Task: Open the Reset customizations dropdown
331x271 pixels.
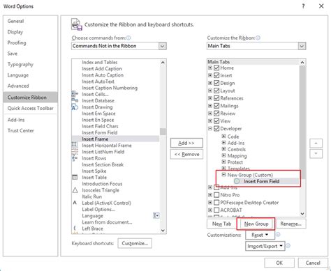Action: pyautogui.click(x=260, y=235)
